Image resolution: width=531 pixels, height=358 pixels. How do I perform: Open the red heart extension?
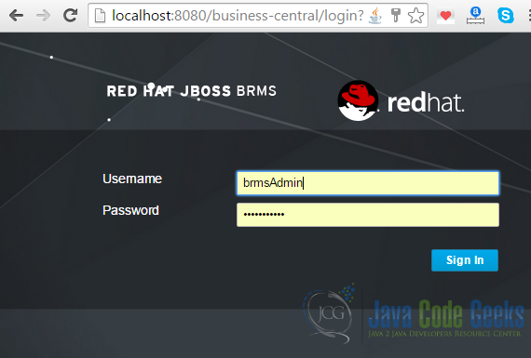click(445, 16)
